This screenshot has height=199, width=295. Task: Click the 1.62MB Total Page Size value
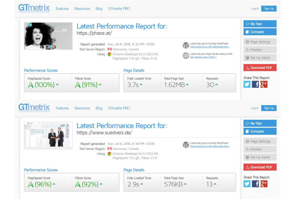(x=174, y=85)
